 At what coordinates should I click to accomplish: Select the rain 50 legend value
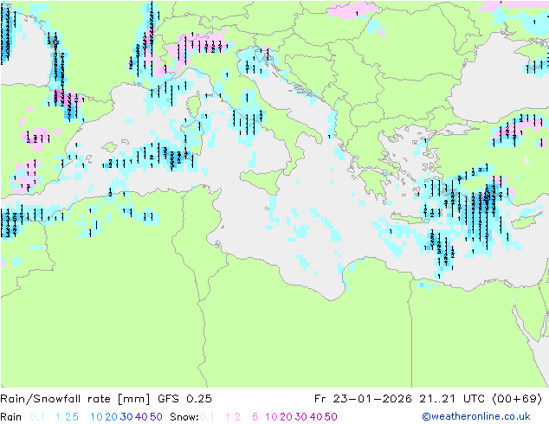click(x=156, y=417)
